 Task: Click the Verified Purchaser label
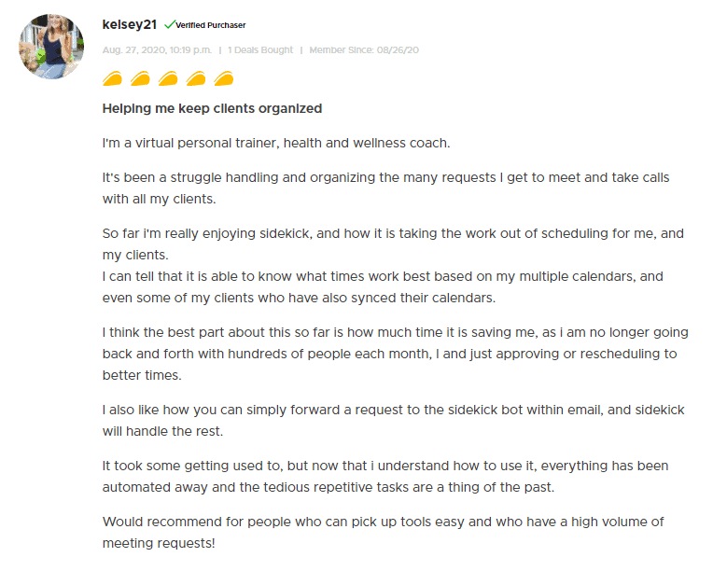click(211, 25)
